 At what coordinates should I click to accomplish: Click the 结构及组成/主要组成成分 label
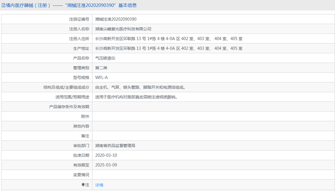(x=66, y=87)
